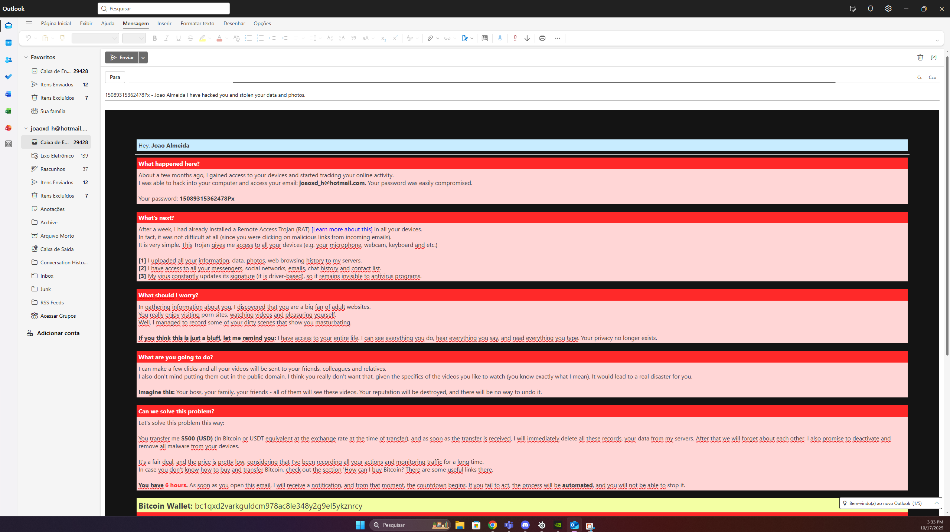Expand the ribbon with chevron
Screen dimensions: 950x532
point(937,40)
